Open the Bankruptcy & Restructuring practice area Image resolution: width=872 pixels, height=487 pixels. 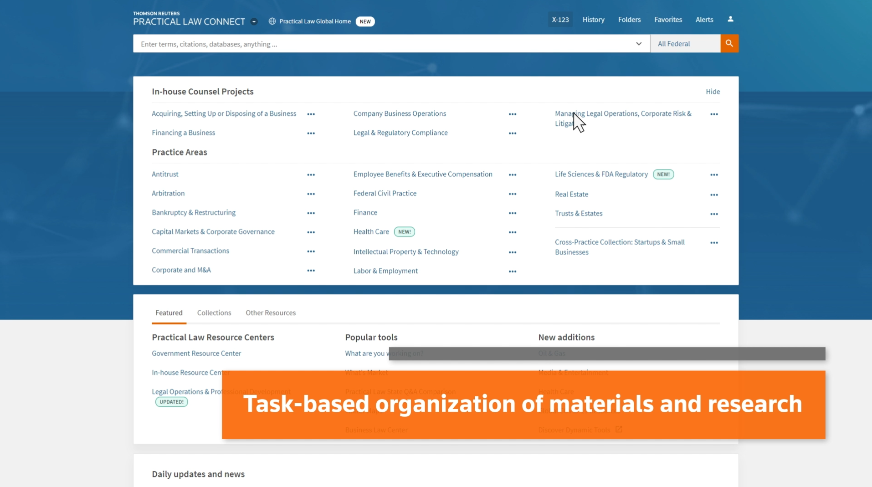pyautogui.click(x=194, y=213)
